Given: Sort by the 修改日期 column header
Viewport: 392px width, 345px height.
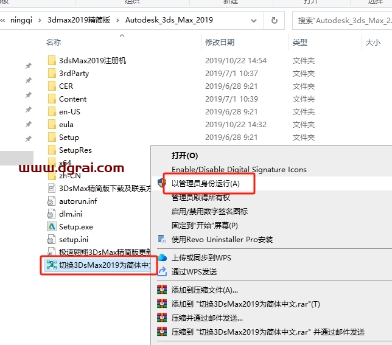Looking at the screenshot, I should click(x=220, y=42).
